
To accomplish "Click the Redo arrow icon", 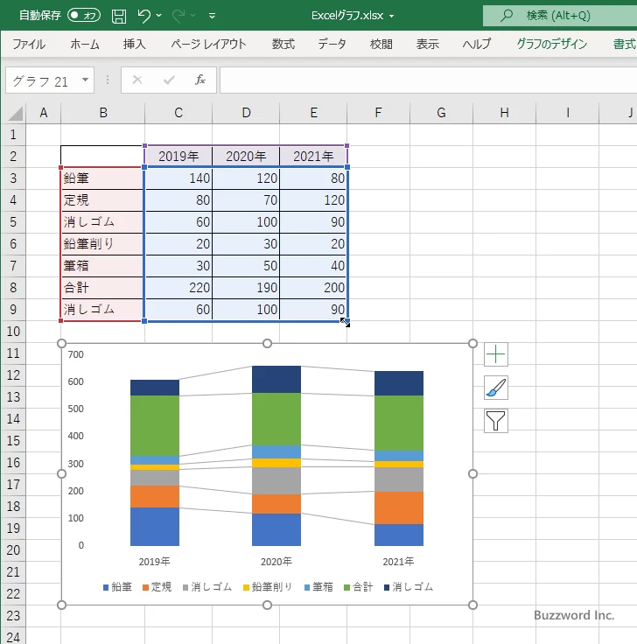I will [x=178, y=16].
